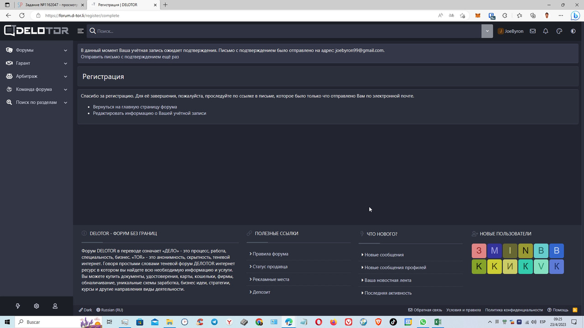Click Отправить письмо с подтверждением ещё раз link
The width and height of the screenshot is (584, 328).
tap(130, 56)
